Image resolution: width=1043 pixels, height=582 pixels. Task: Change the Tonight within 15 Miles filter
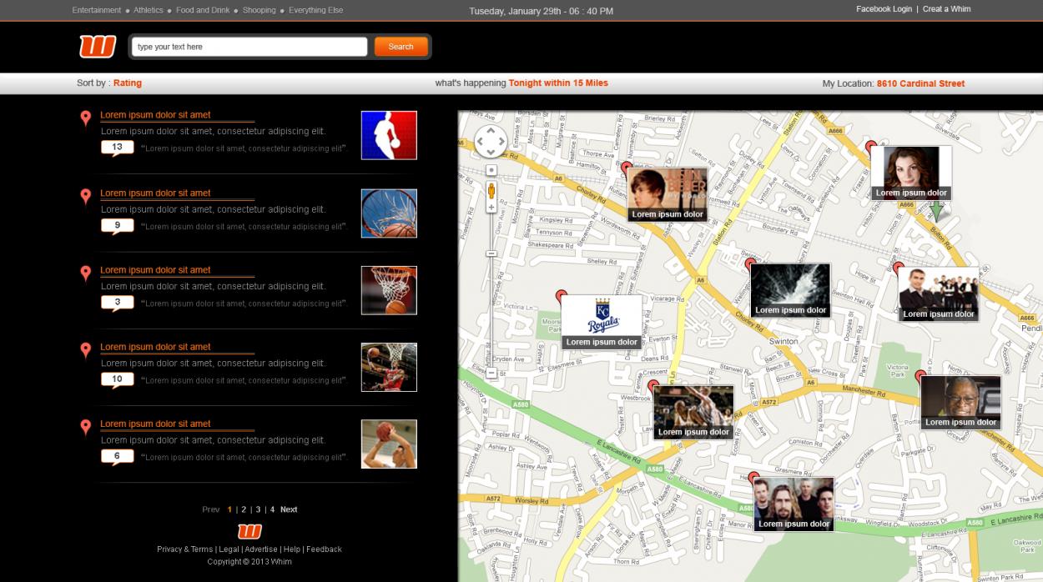point(557,83)
